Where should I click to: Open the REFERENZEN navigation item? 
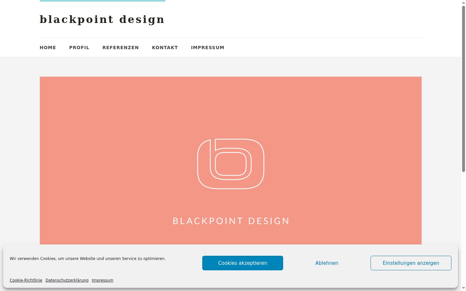pos(121,48)
